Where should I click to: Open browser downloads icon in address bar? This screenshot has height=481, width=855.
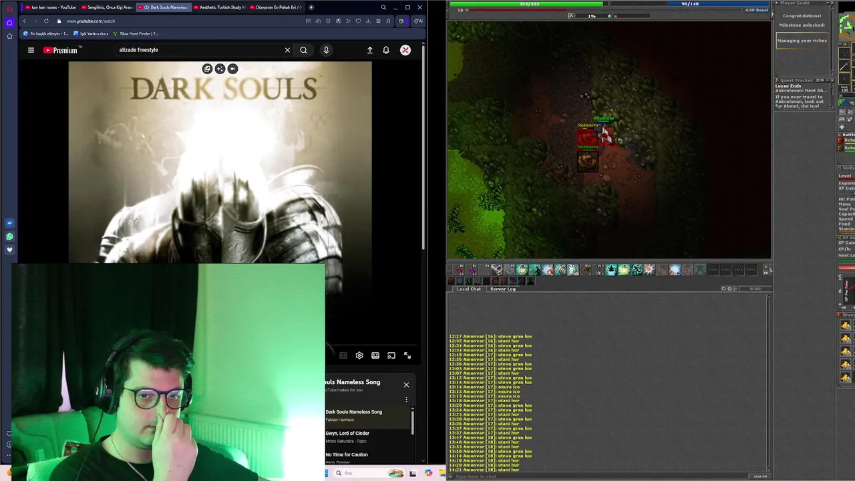pos(368,21)
